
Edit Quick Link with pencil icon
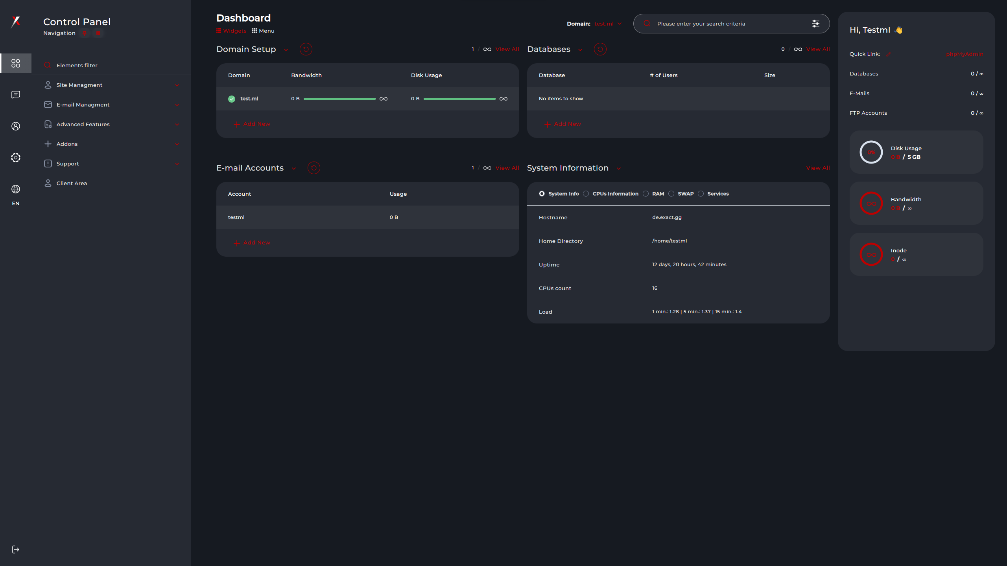(888, 54)
